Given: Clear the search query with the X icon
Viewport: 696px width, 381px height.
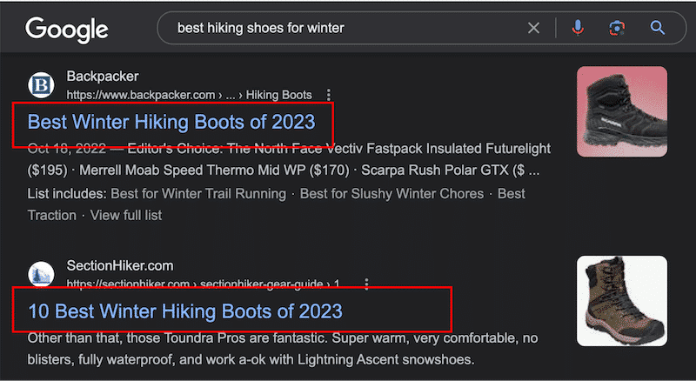Looking at the screenshot, I should [x=533, y=28].
